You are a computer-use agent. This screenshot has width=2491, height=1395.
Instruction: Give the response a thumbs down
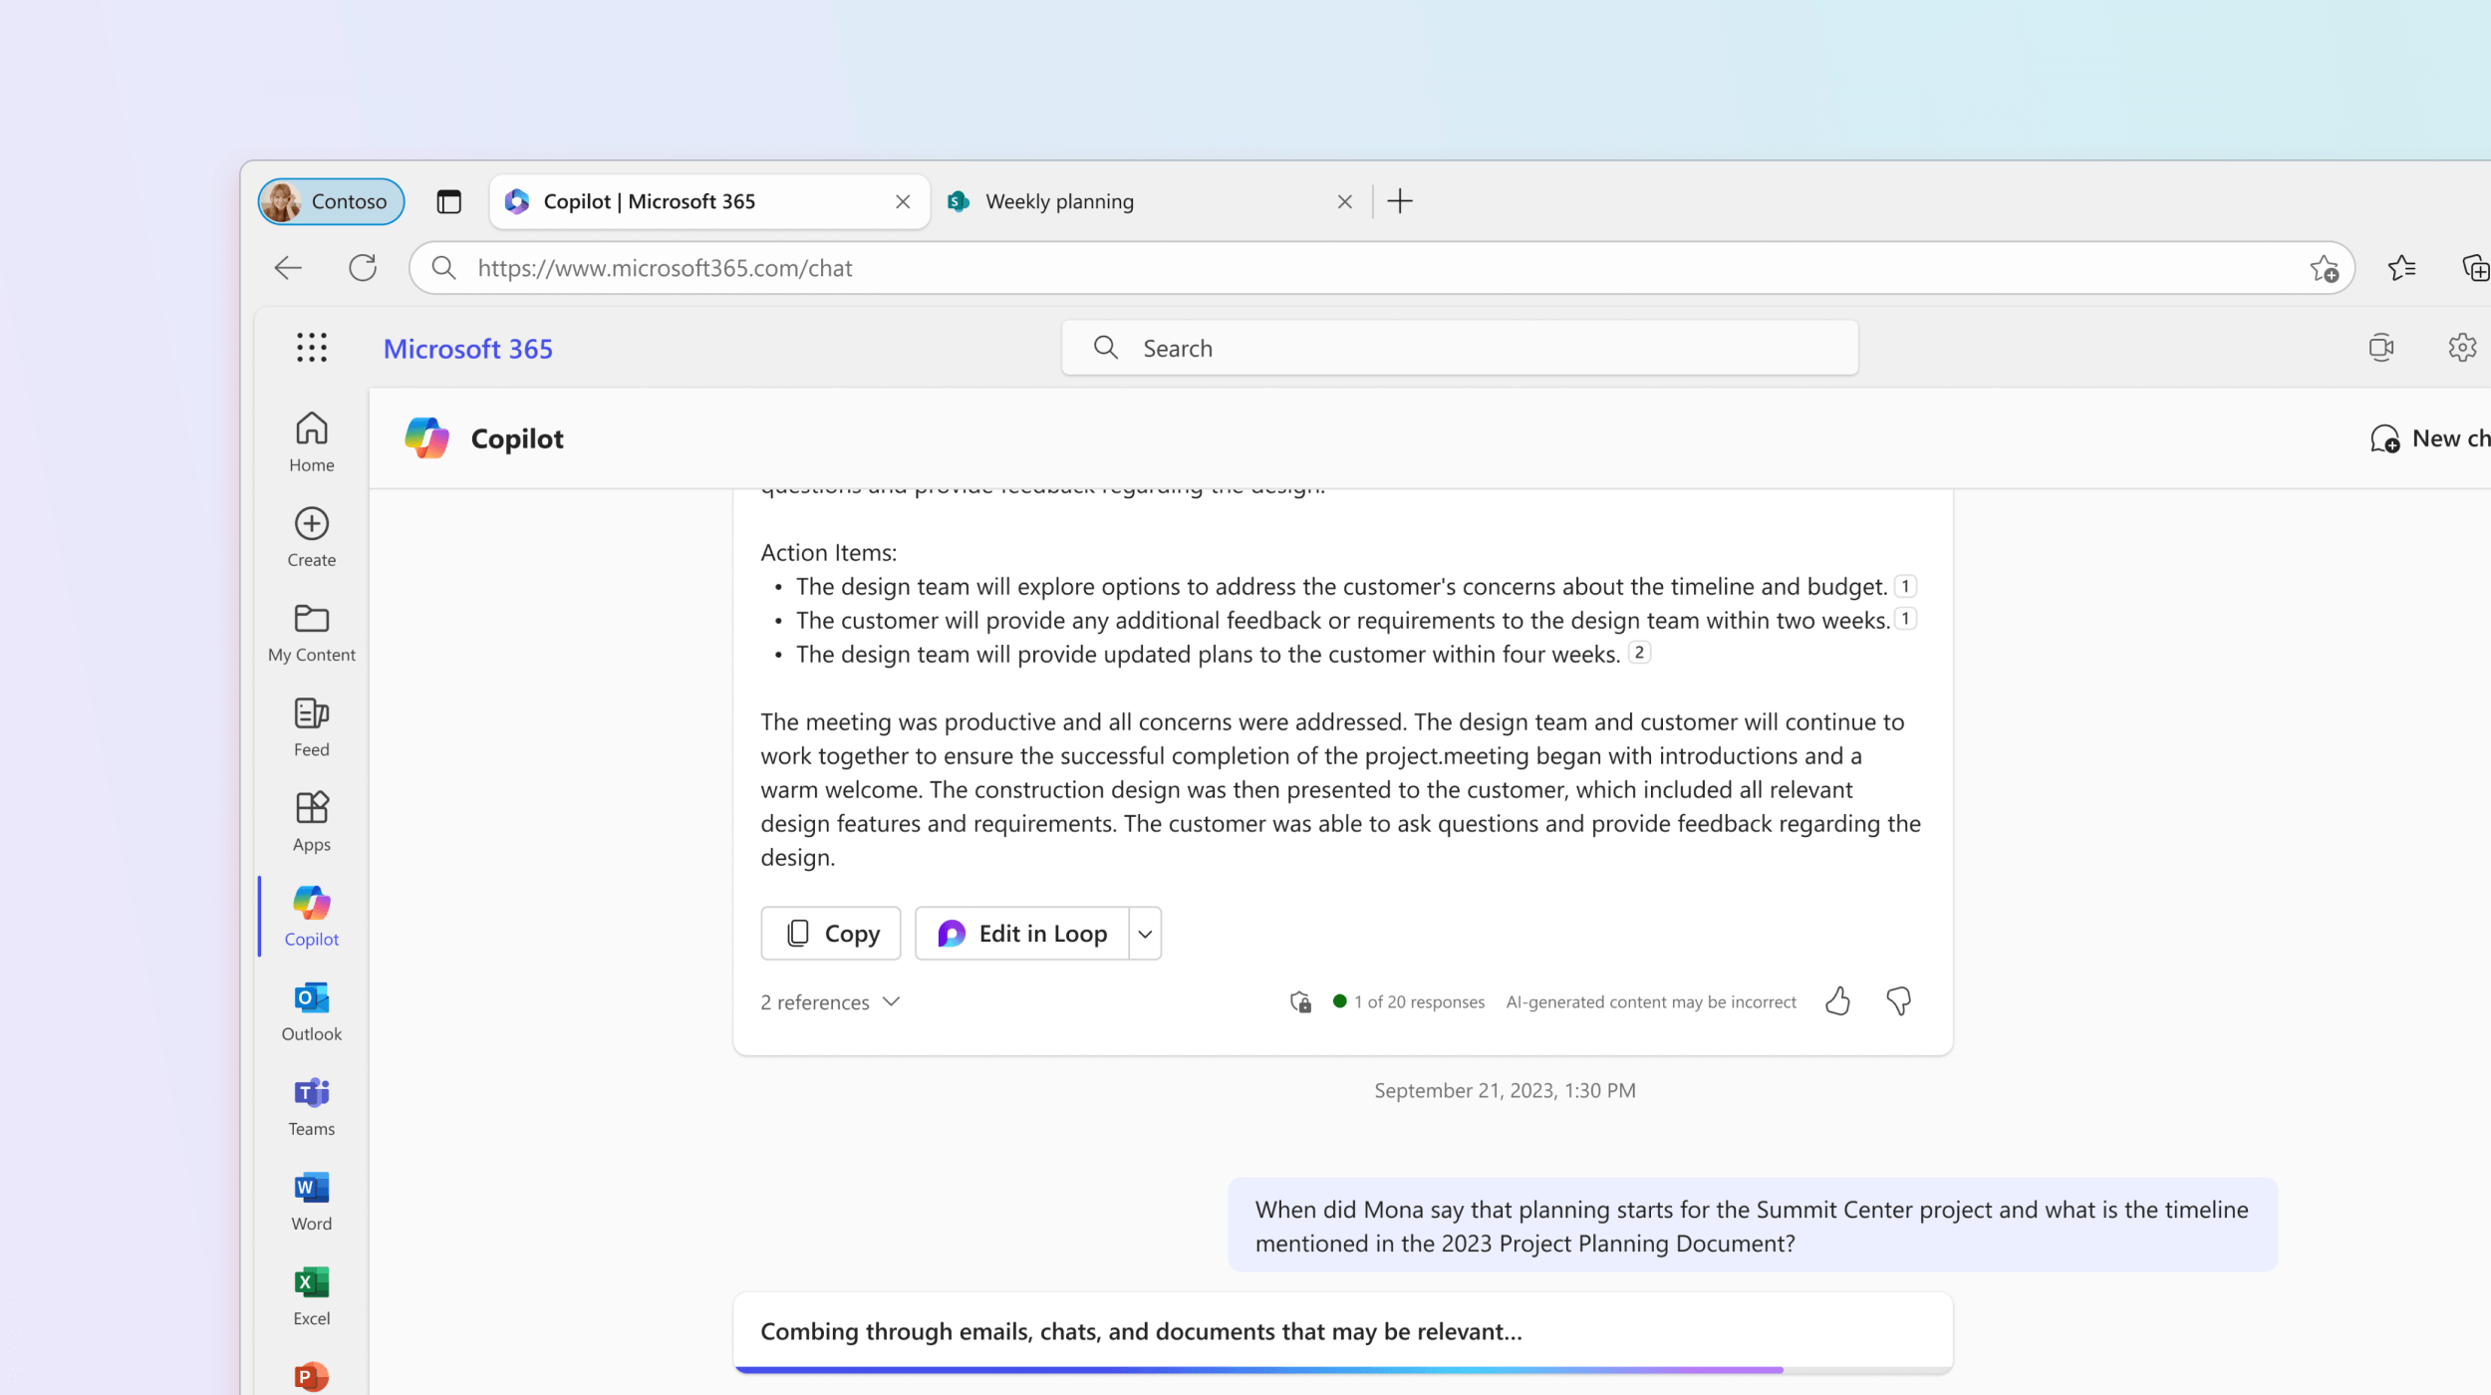(1898, 1001)
